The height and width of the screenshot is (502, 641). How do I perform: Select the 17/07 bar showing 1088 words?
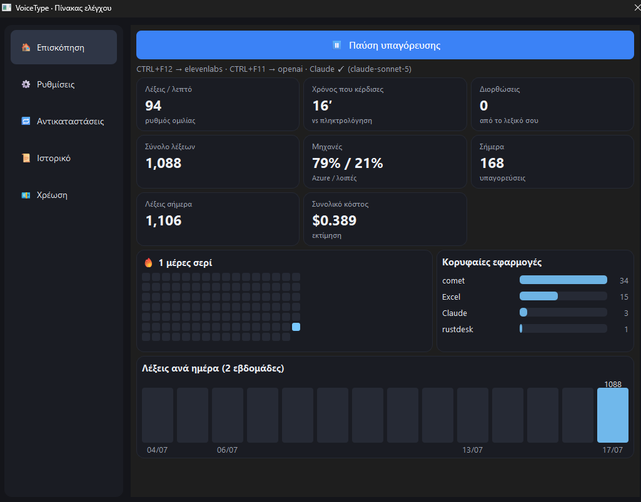point(612,415)
